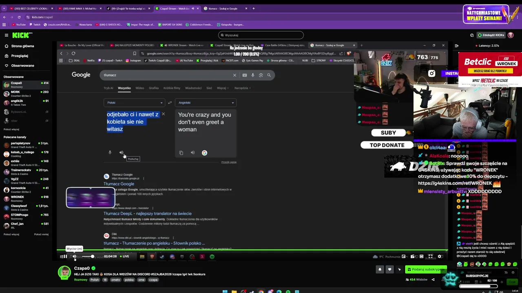Select followed channel Czapa0
Viewport: 522px width, 293px height.
26,85
